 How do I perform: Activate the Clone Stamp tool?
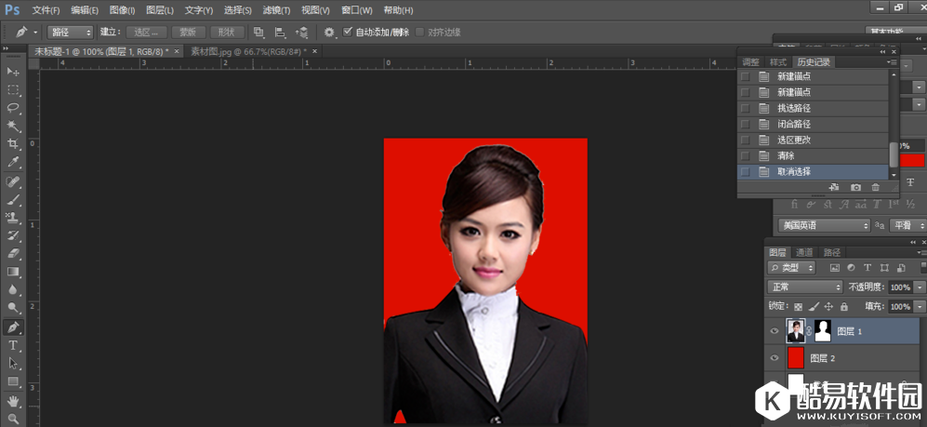(13, 218)
